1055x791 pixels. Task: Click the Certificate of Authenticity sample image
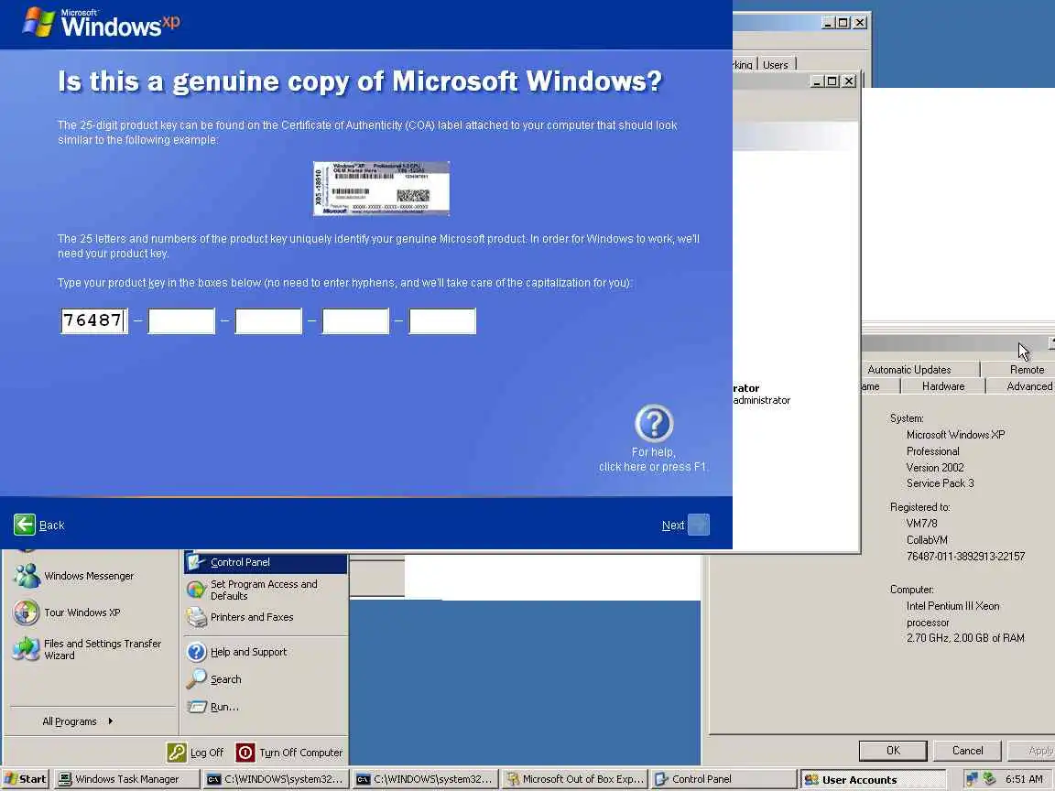381,189
